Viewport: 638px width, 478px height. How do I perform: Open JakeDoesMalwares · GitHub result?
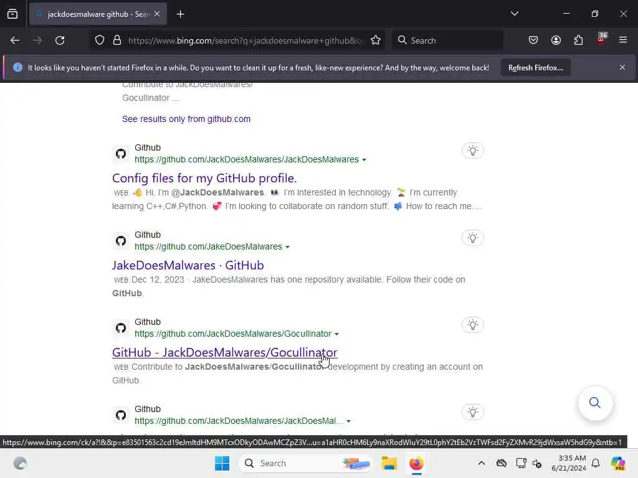[x=188, y=265]
